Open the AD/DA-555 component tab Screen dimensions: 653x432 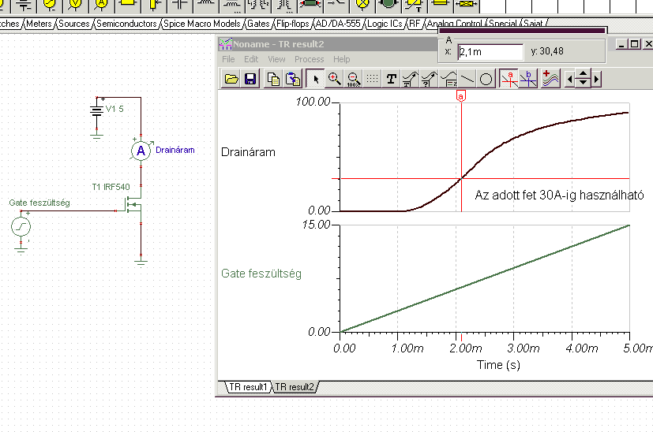click(x=338, y=24)
